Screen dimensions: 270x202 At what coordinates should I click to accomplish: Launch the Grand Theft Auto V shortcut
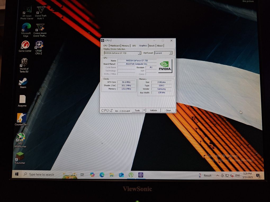[41, 13]
